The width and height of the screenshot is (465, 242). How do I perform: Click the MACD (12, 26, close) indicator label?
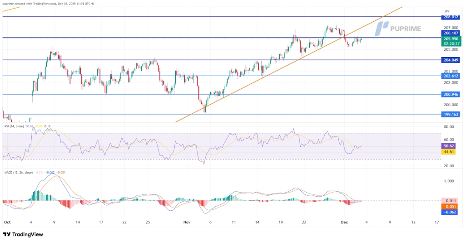[x=21, y=173]
